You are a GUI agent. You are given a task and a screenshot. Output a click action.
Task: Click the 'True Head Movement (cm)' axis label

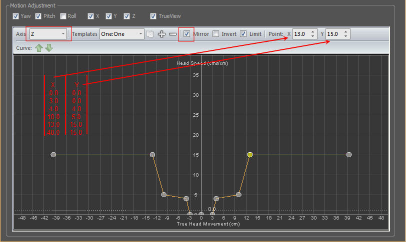coord(208,224)
